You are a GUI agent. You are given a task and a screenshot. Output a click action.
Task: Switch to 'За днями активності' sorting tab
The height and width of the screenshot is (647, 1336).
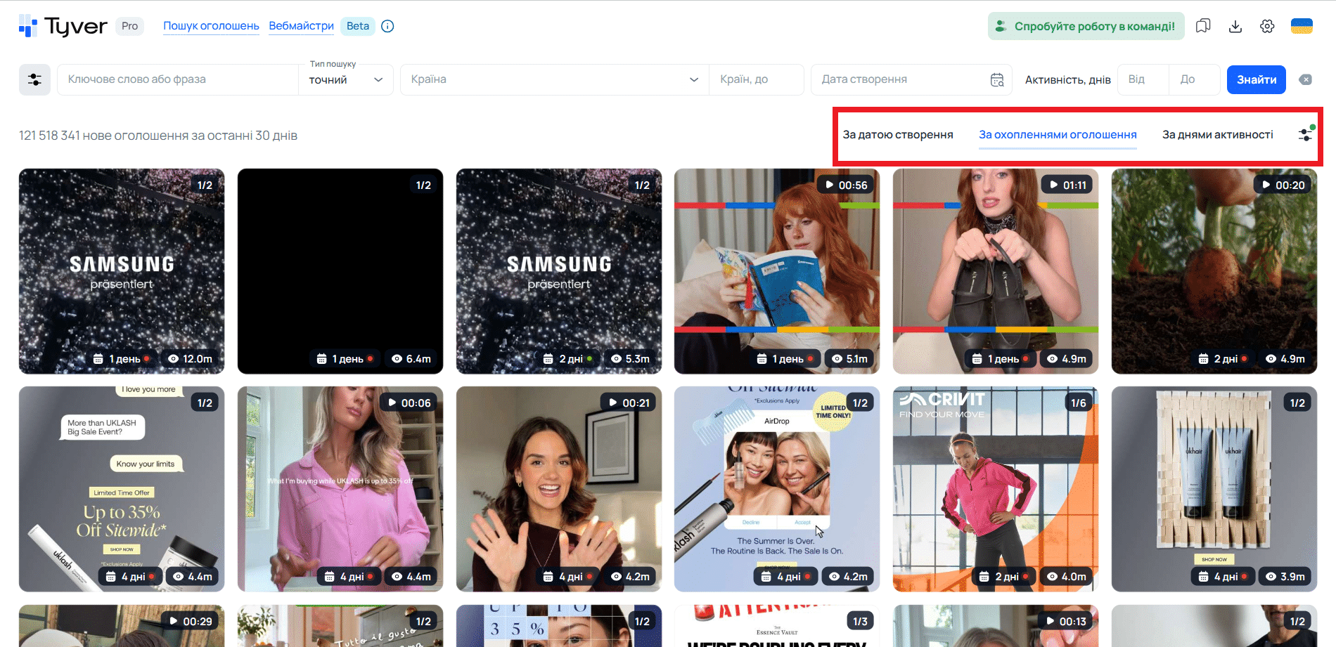coord(1217,134)
